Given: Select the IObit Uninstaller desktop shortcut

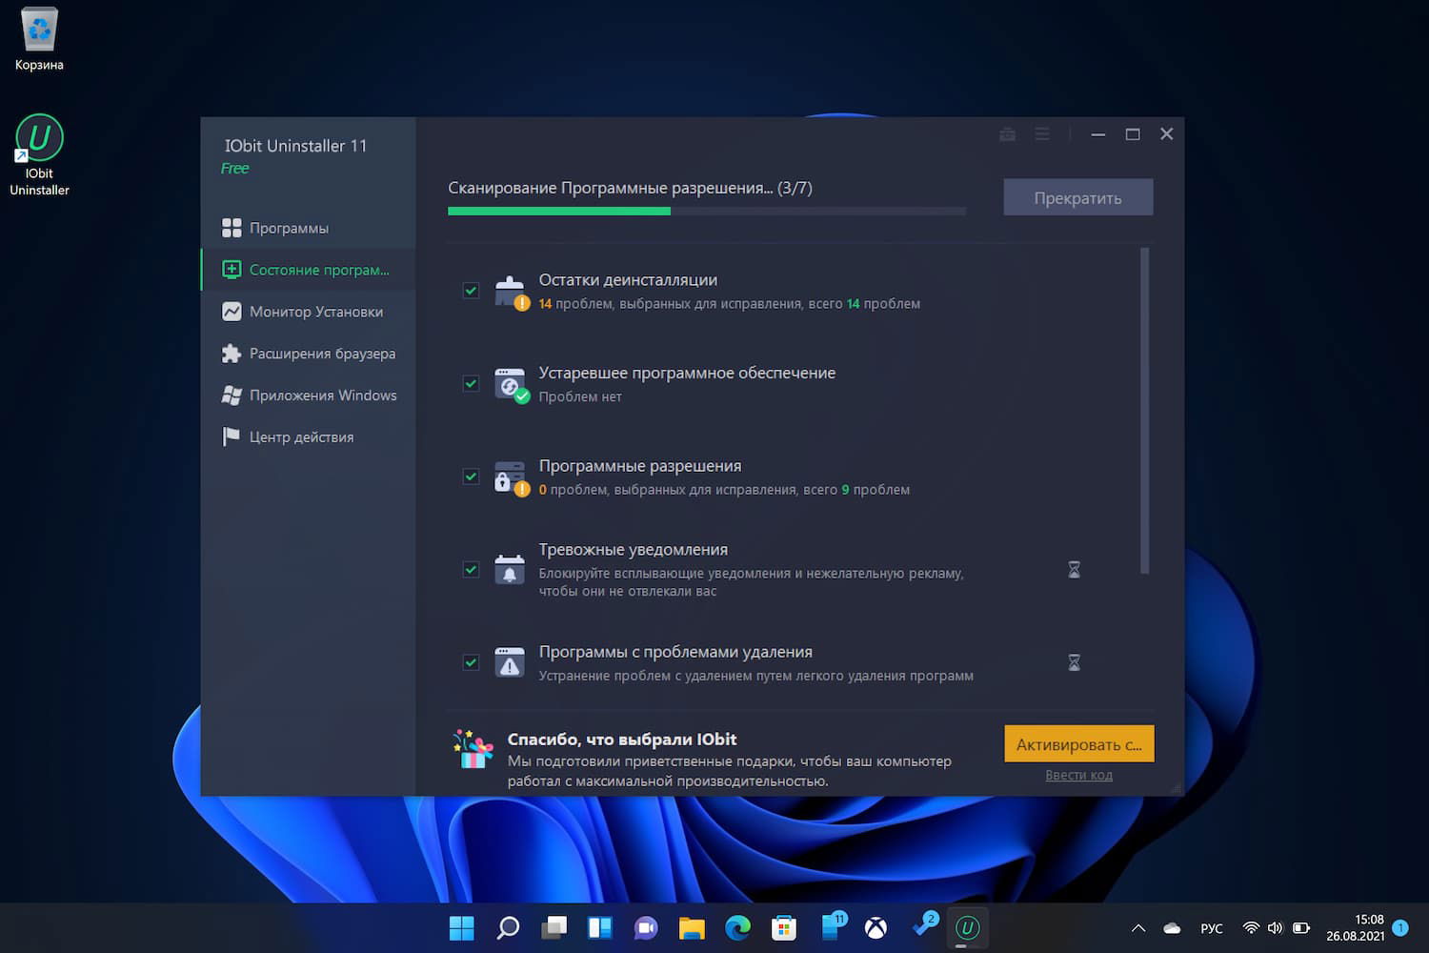Looking at the screenshot, I should point(39,154).
